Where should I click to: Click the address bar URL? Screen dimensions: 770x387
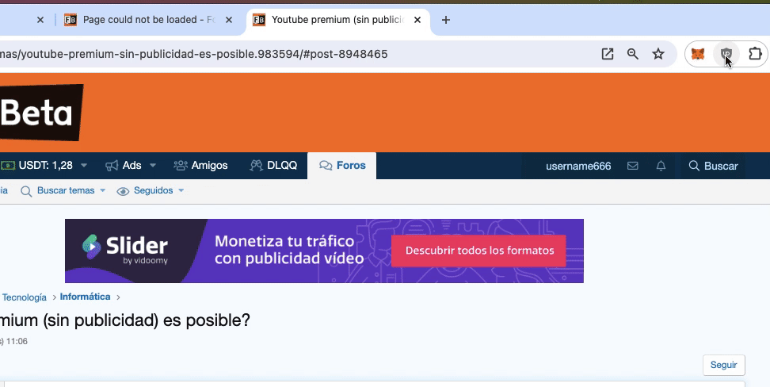194,54
